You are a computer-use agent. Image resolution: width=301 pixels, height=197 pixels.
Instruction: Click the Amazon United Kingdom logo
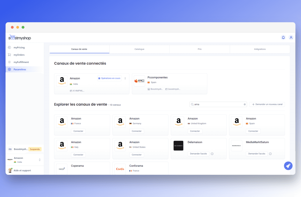pos(178,122)
